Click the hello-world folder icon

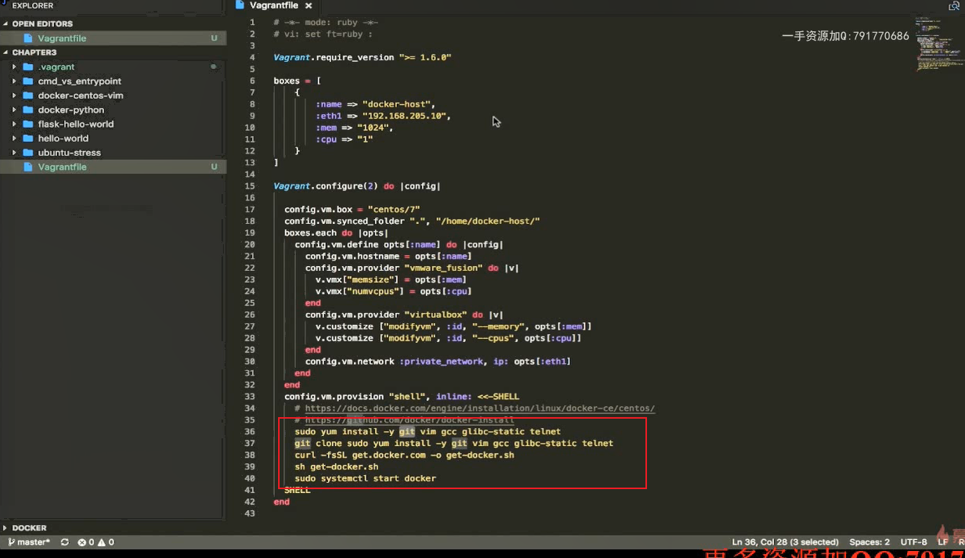point(28,139)
